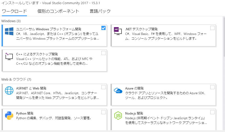
Task: Enable the Azure の開発 checkbox
Action: pyautogui.click(x=212, y=87)
